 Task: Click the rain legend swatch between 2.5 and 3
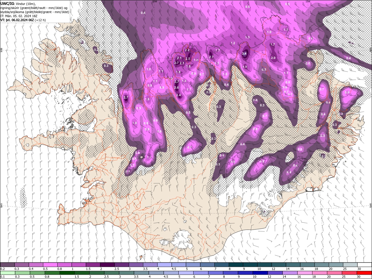(112, 273)
